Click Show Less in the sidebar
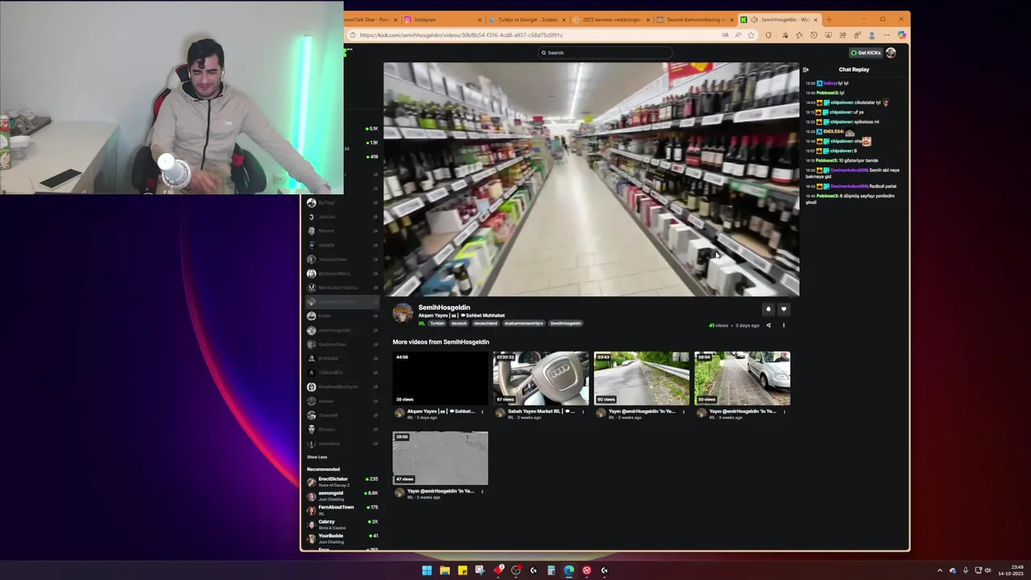The image size is (1031, 580). [317, 457]
